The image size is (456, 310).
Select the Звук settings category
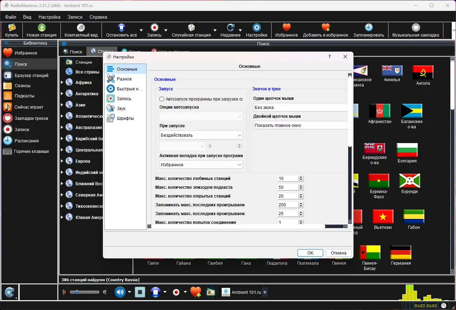(125, 109)
